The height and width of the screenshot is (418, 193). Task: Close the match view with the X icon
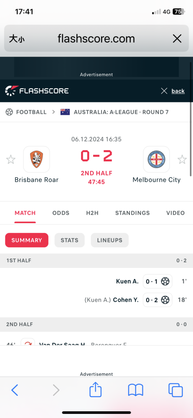point(164,91)
